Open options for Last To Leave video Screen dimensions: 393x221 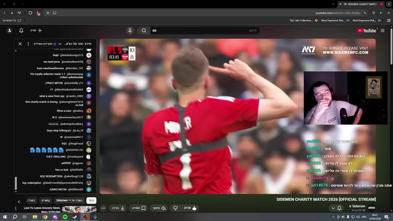tap(16, 209)
